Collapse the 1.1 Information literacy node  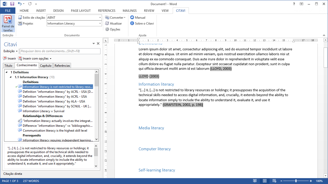[x=11, y=77]
